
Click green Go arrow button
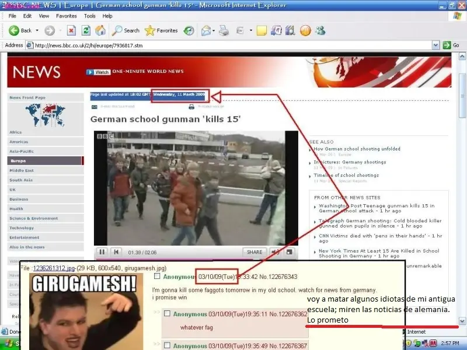447,45
